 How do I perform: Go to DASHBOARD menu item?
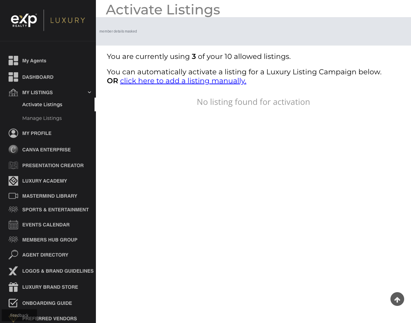tap(38, 77)
